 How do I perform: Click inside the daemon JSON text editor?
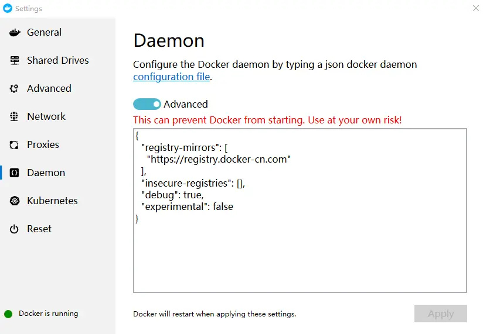point(300,252)
